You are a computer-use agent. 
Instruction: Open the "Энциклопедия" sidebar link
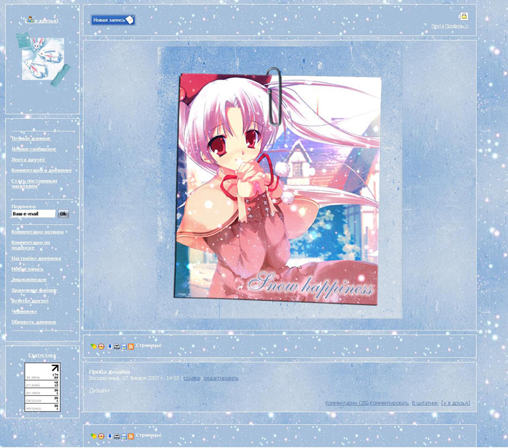29,279
